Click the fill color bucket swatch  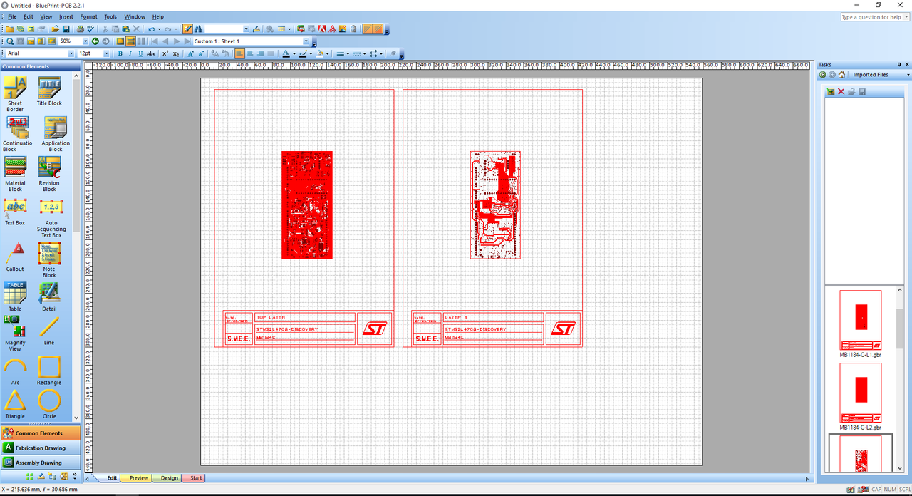tap(319, 53)
